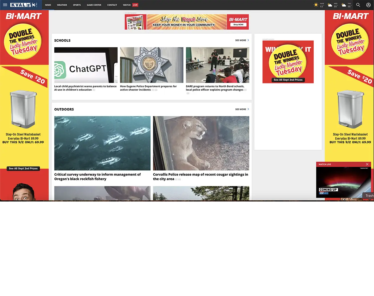The width and height of the screenshot is (374, 296).
Task: Click Shop Now button in banner
Action: point(238,25)
